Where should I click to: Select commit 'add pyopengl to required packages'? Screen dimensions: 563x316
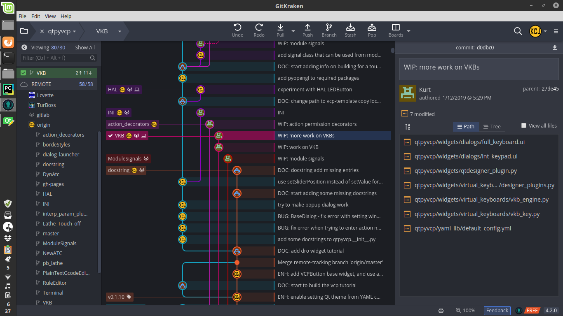(x=318, y=78)
